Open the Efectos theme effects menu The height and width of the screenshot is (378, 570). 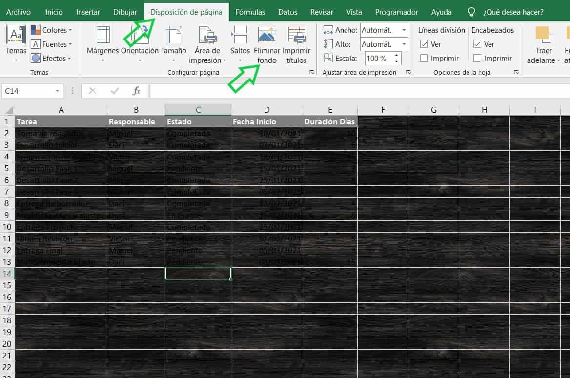coord(51,58)
